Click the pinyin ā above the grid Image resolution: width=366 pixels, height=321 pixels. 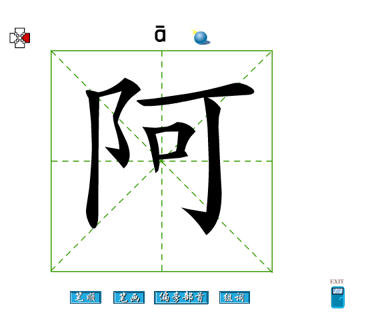160,34
